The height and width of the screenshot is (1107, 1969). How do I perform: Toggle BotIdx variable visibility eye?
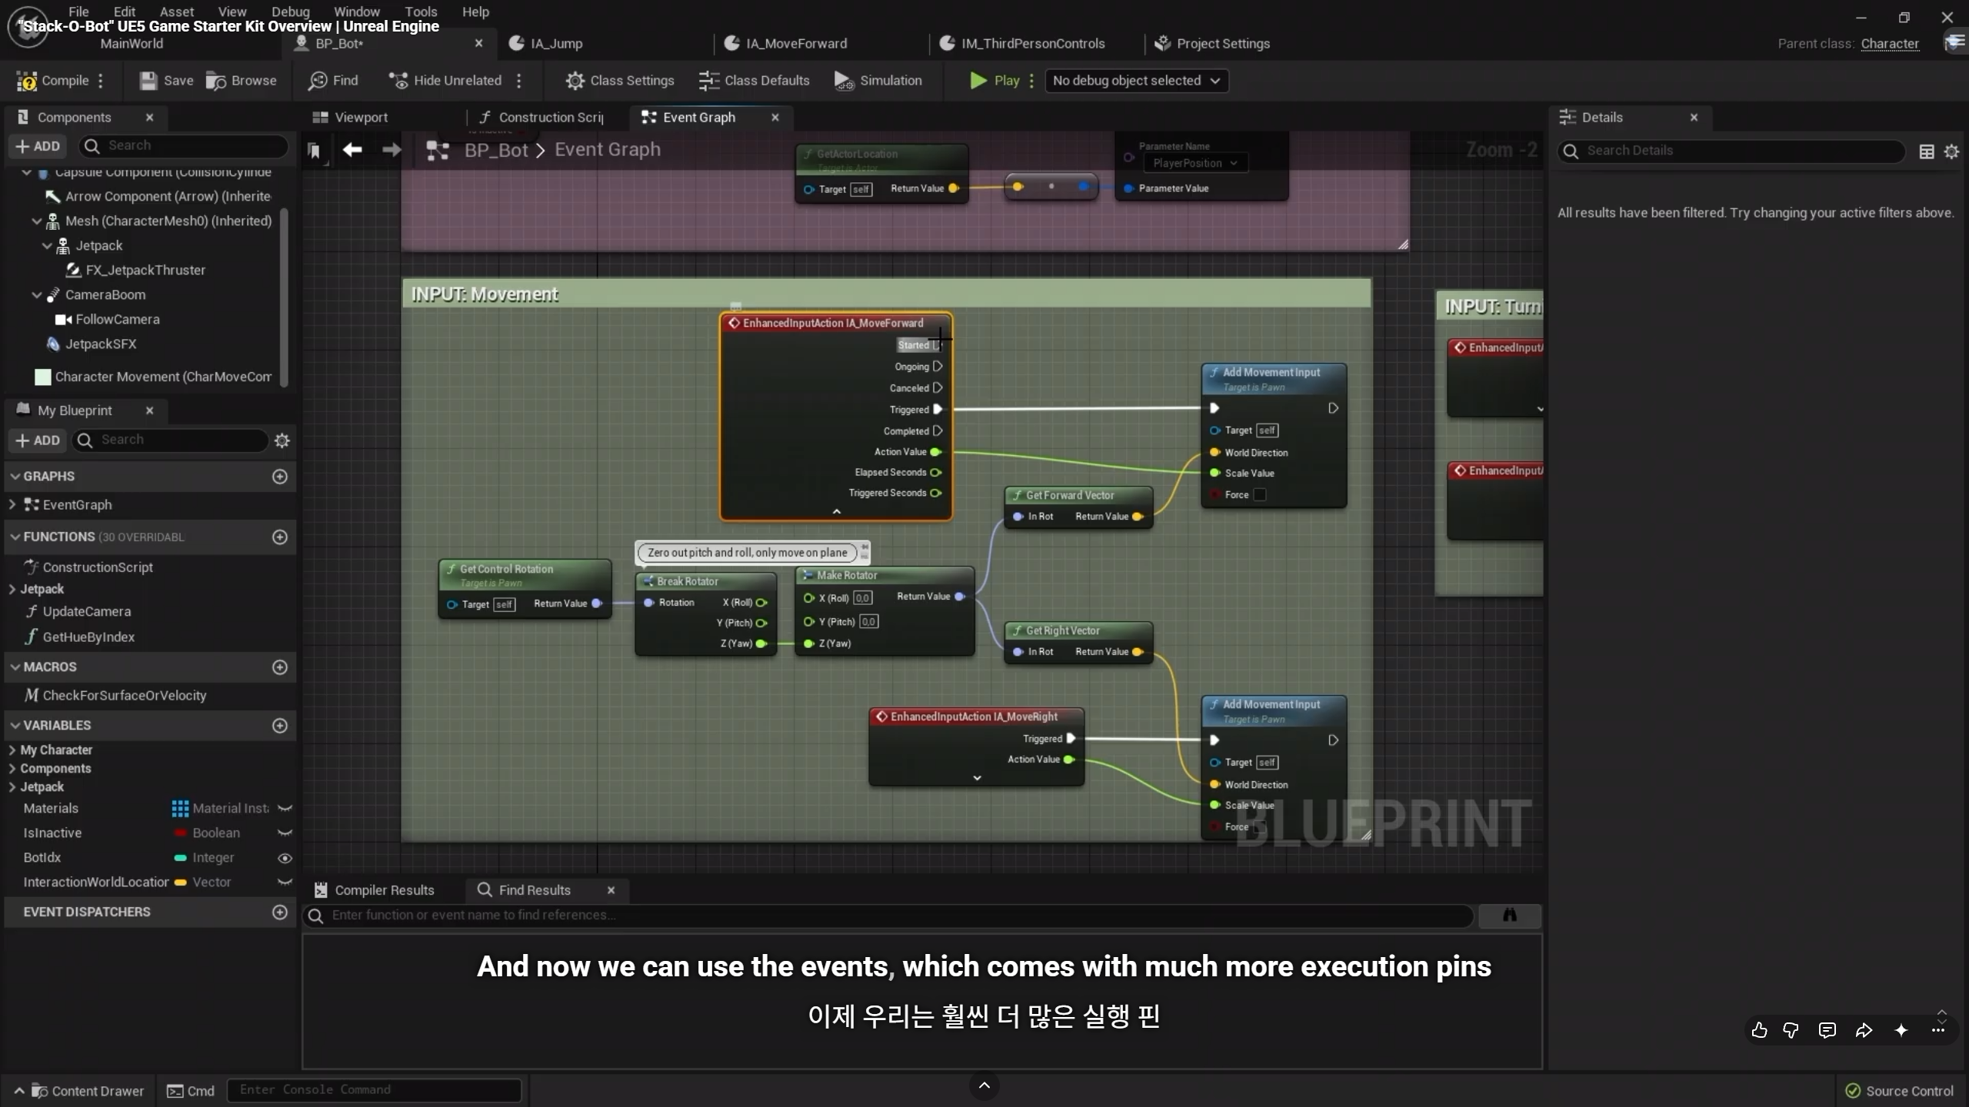click(x=285, y=858)
